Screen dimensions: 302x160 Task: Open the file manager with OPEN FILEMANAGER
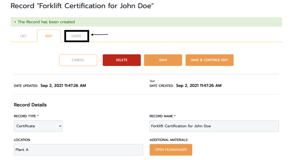pos(171,150)
